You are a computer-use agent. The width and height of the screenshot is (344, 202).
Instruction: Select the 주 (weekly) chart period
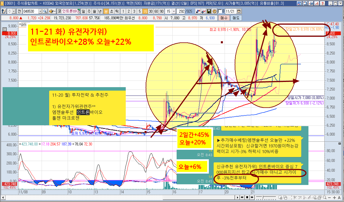click(x=89, y=11)
